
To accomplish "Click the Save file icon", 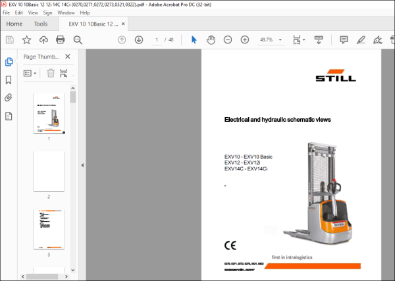I will tap(10, 39).
